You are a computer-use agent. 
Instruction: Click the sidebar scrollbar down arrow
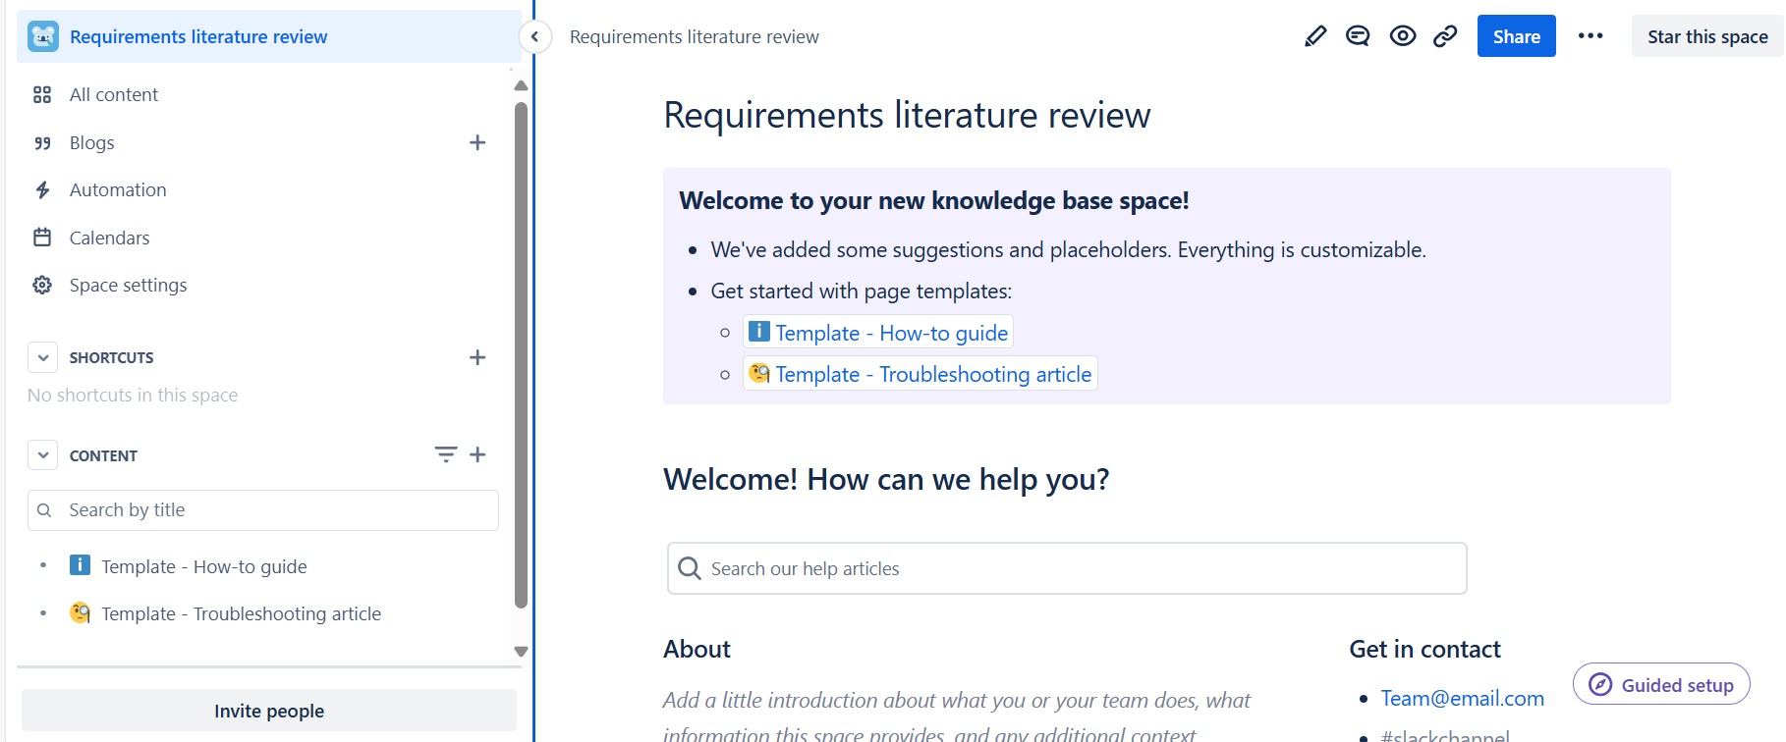tap(521, 652)
